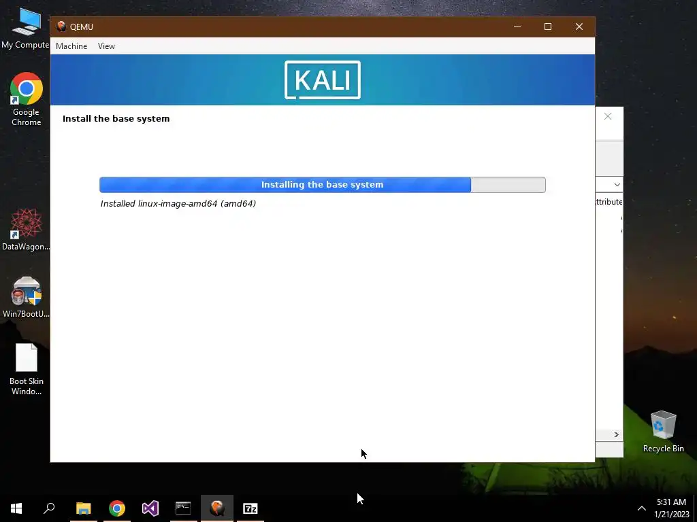The height and width of the screenshot is (522, 697).
Task: Open Visual Studio from the taskbar
Action: [x=150, y=508]
